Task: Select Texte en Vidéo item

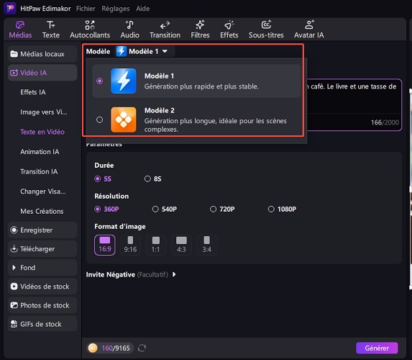Action: click(x=42, y=132)
